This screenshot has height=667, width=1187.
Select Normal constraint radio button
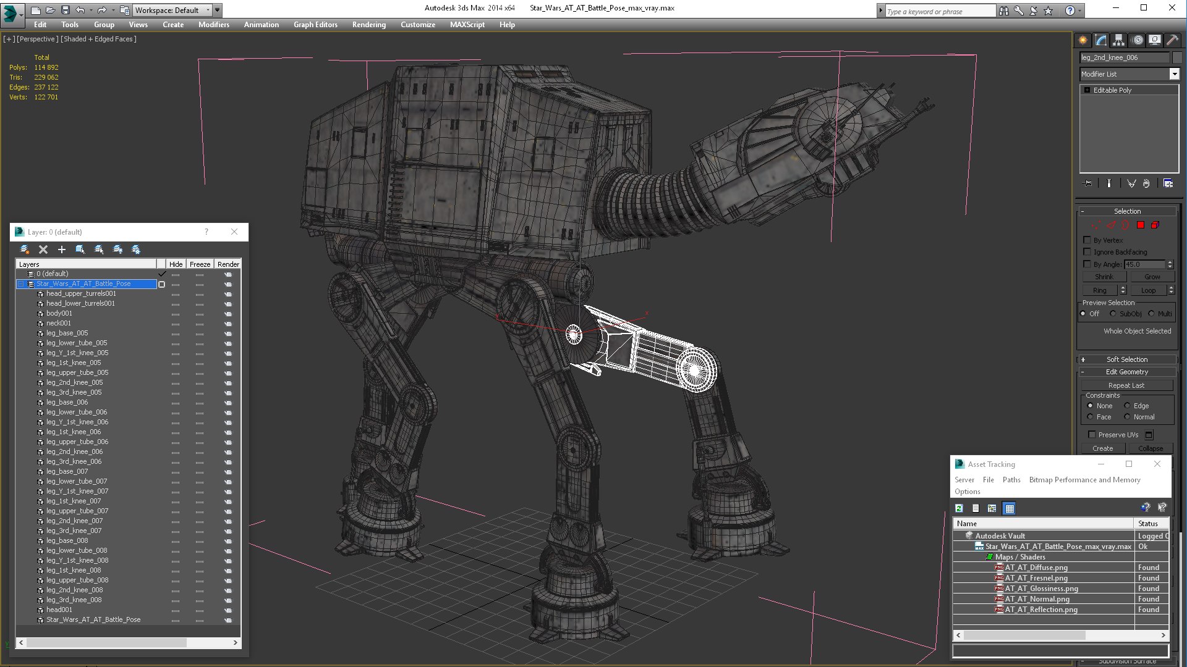coord(1127,417)
